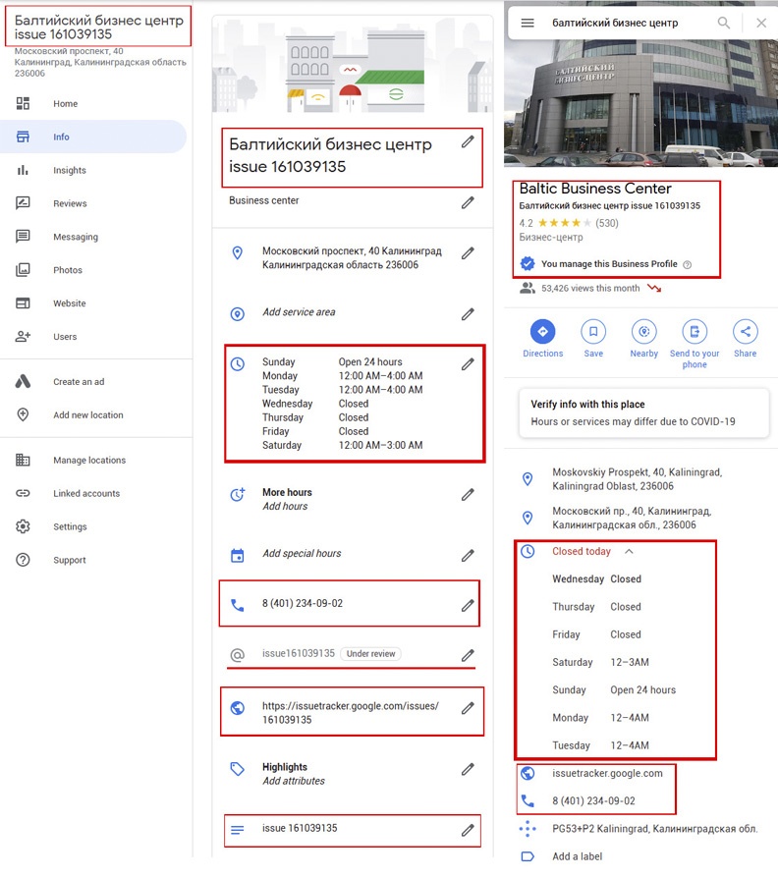Click the Maps search magnifier icon
The image size is (778, 878).
point(724,23)
